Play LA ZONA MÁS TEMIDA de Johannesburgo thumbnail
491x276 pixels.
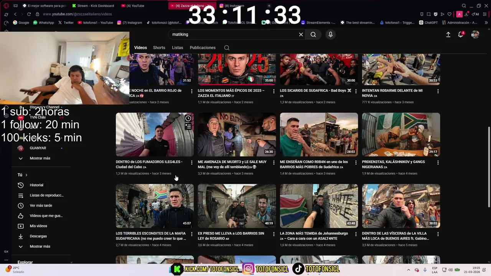(319, 206)
